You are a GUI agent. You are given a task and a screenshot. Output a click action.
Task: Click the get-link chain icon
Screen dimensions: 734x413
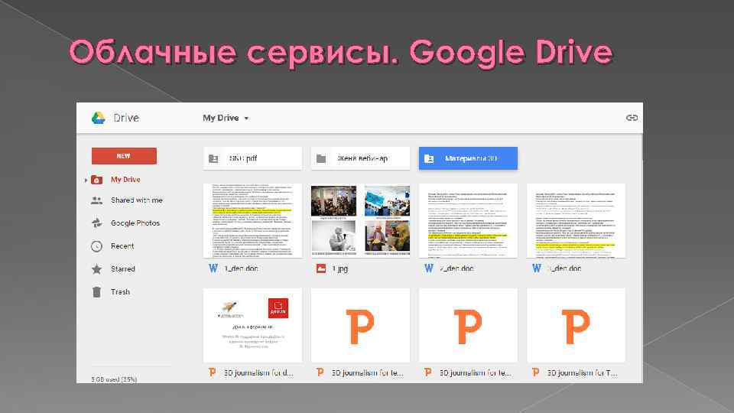632,118
